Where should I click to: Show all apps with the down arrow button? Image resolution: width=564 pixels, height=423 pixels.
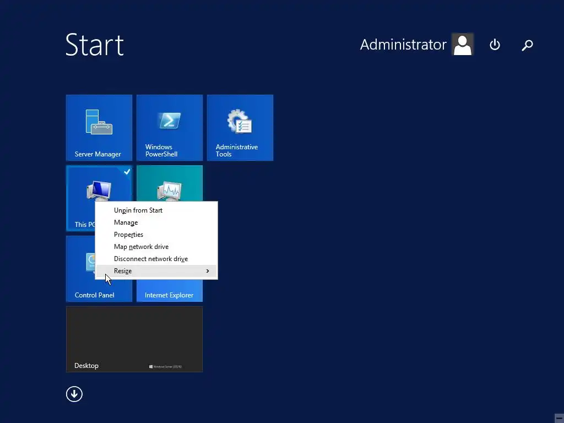click(74, 394)
